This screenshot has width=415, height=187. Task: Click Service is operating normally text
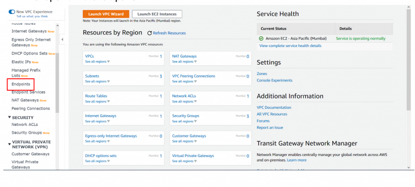coord(361,38)
